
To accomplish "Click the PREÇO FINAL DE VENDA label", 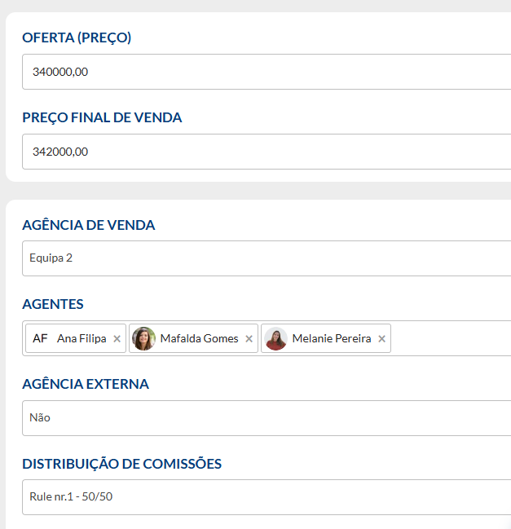I will tap(102, 117).
